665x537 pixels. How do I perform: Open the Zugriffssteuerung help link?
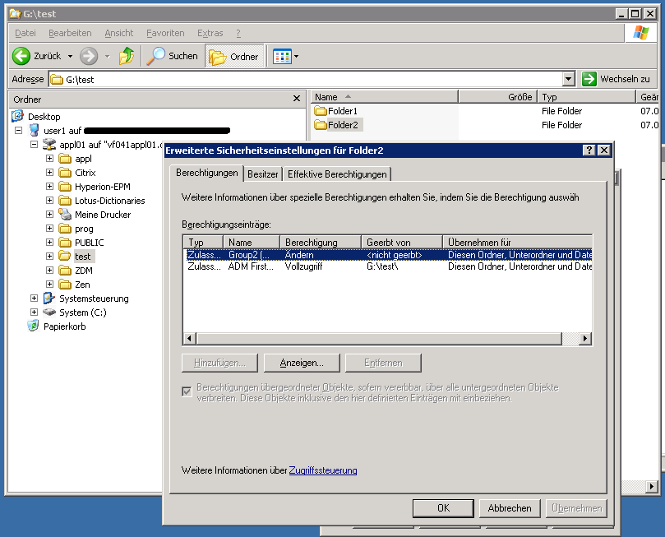click(323, 470)
